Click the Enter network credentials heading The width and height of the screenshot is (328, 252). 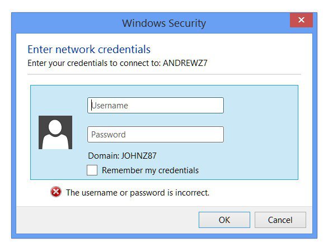pos(89,50)
